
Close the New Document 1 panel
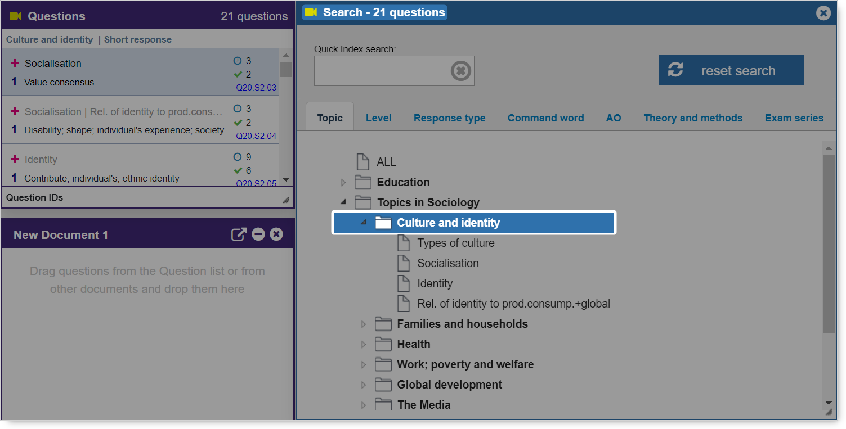coord(276,234)
